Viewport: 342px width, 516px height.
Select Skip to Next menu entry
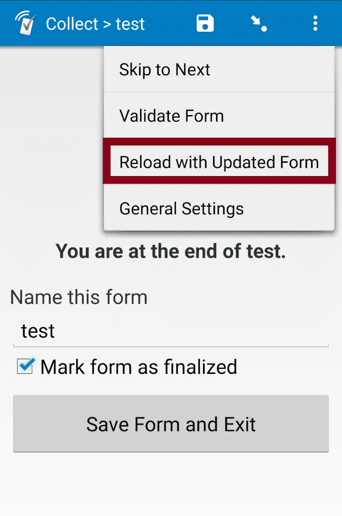pyautogui.click(x=219, y=69)
